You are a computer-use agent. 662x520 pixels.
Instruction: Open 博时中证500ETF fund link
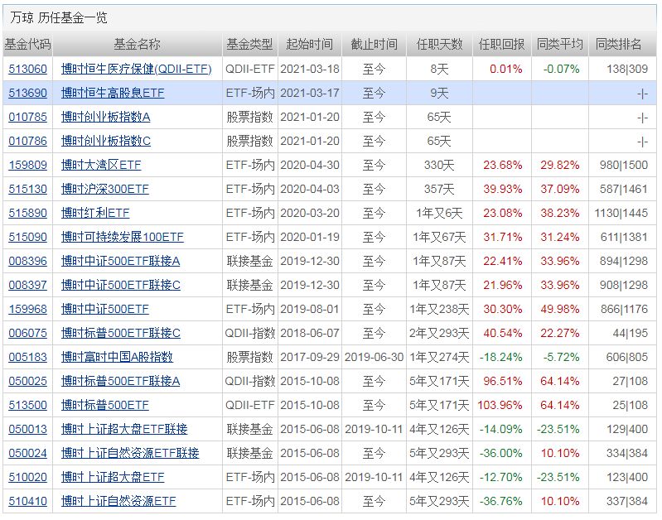(105, 310)
